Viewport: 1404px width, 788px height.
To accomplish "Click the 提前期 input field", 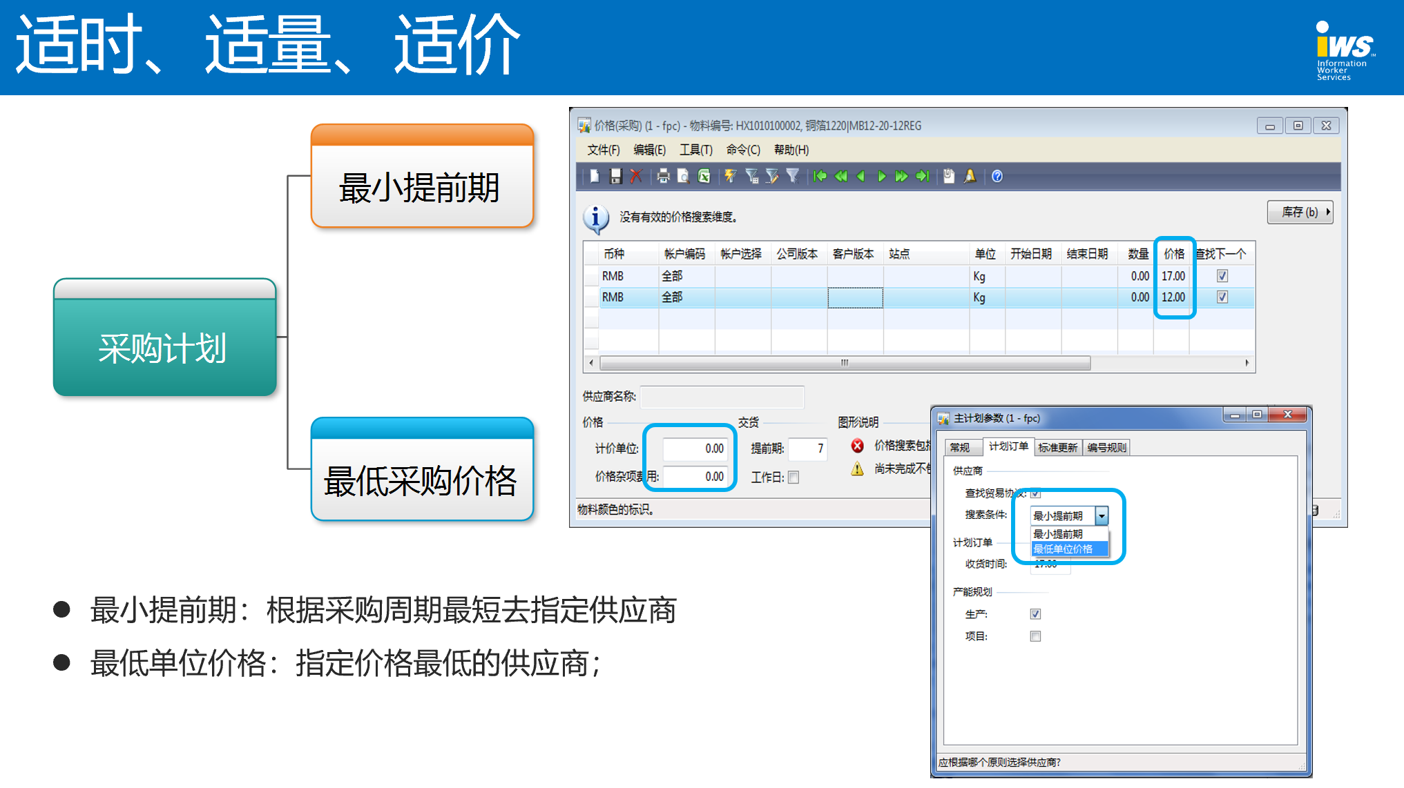I will pos(807,449).
